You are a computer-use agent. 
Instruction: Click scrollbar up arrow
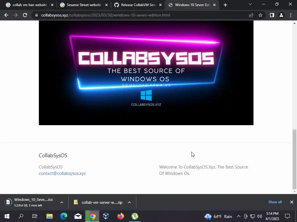coord(294,23)
